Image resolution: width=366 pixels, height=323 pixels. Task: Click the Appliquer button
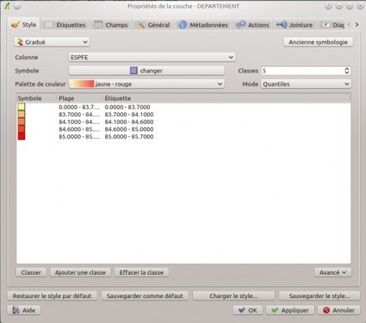[290, 310]
